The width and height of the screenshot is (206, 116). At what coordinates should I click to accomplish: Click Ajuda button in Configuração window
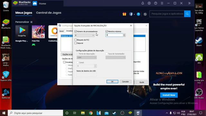[142, 82]
